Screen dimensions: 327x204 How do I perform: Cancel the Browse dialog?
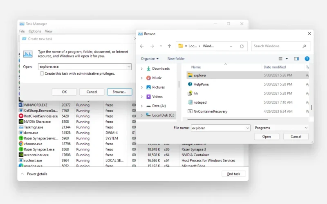(x=296, y=137)
